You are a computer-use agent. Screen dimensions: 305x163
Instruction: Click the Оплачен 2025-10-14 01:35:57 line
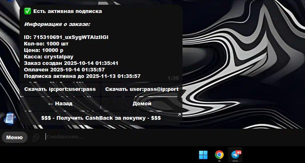tap(64, 70)
